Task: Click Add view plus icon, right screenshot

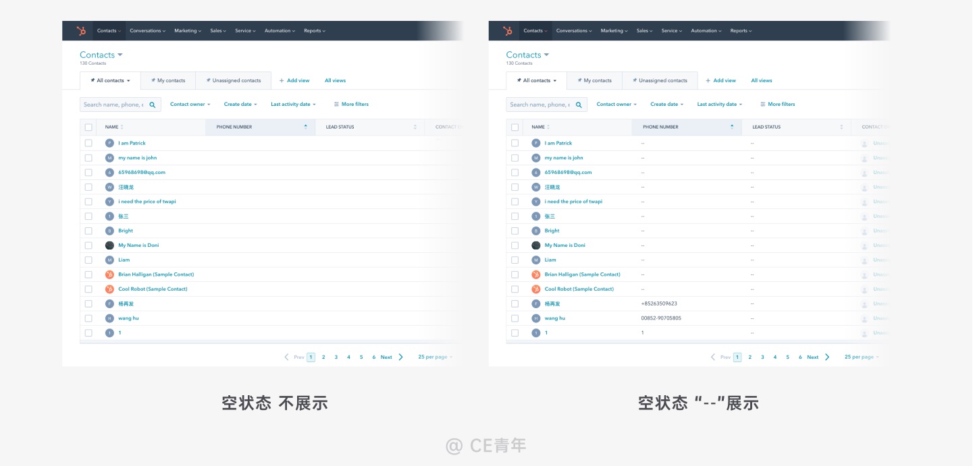Action: pyautogui.click(x=708, y=80)
